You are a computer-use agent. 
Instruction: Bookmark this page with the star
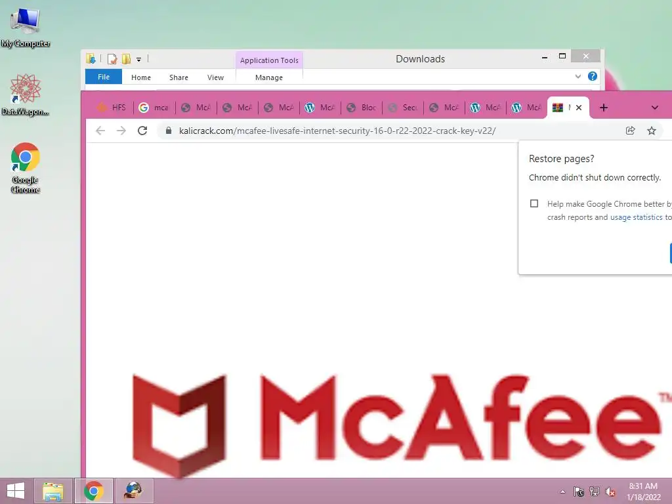(652, 131)
